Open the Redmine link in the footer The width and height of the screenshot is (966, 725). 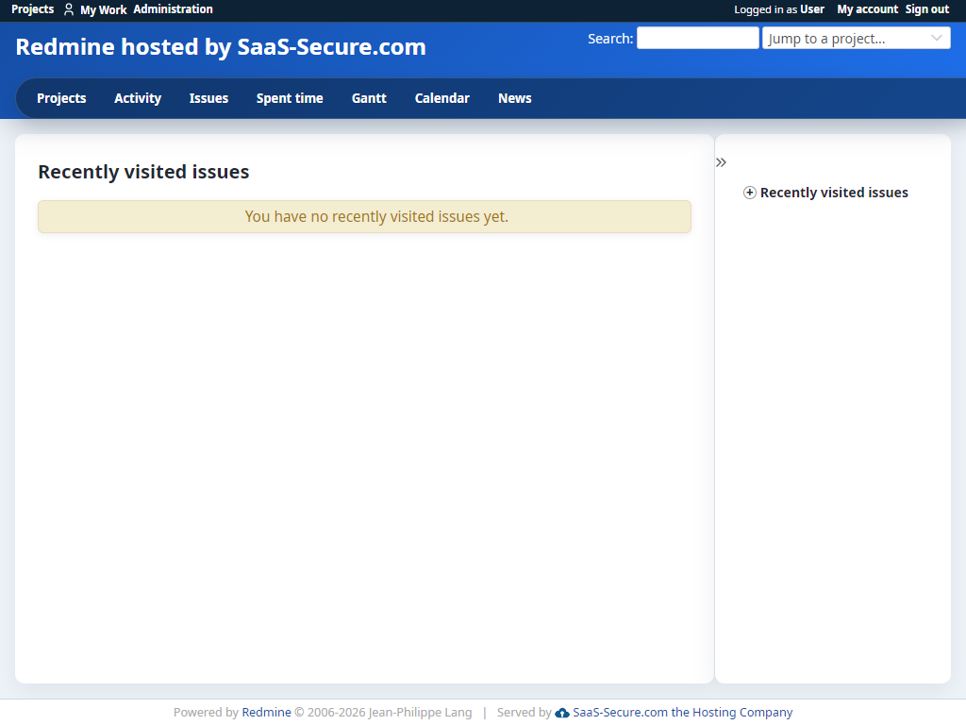tap(266, 712)
